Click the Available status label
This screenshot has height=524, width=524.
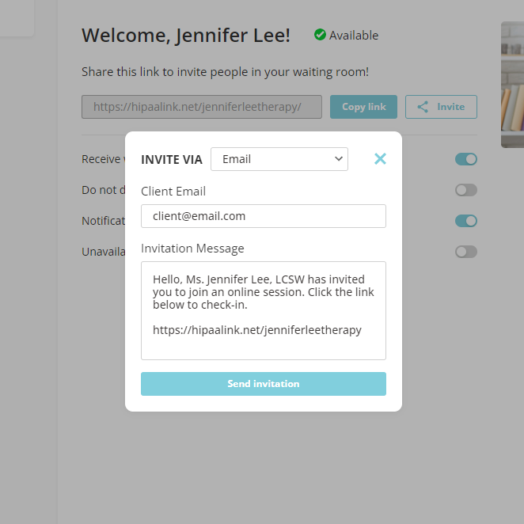click(354, 36)
